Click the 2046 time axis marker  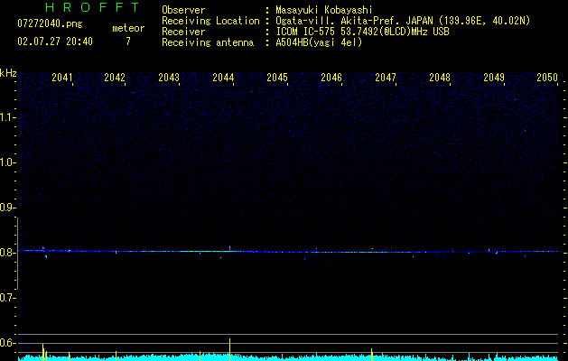click(331, 78)
